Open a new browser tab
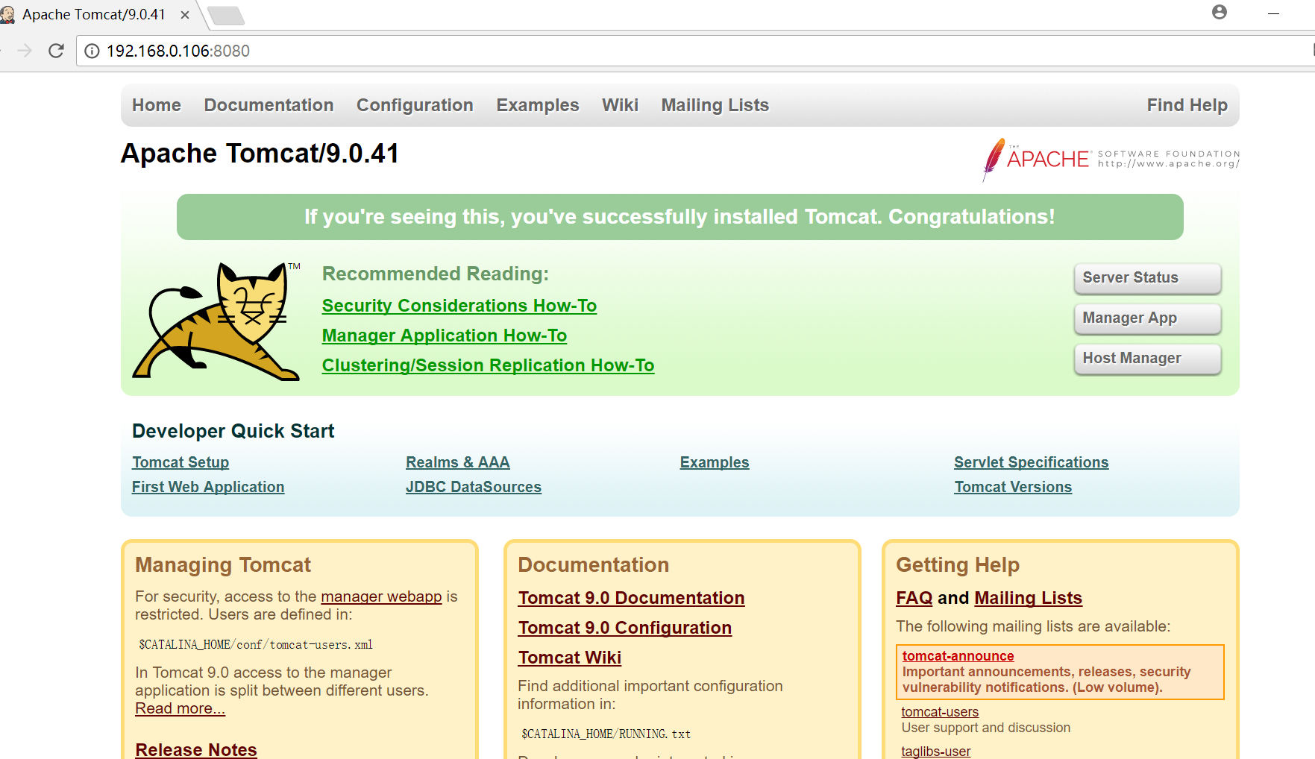The height and width of the screenshot is (759, 1315). coord(225,16)
